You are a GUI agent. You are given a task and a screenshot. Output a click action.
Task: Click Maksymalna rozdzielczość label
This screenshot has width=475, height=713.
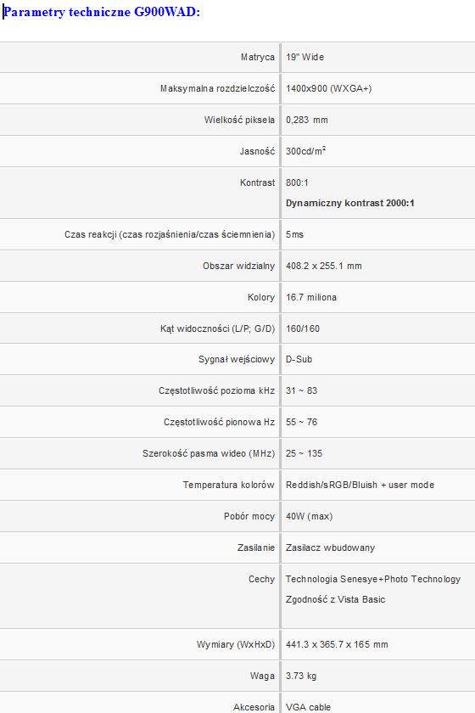pyautogui.click(x=218, y=88)
